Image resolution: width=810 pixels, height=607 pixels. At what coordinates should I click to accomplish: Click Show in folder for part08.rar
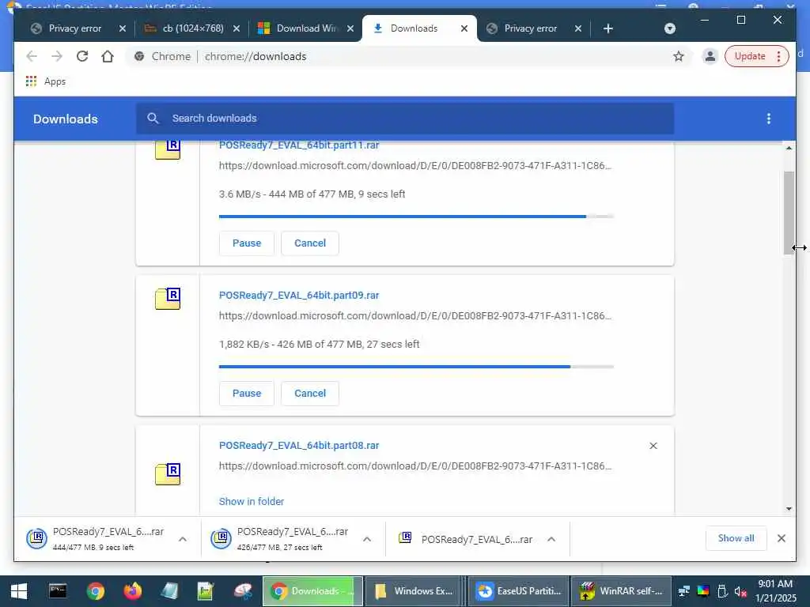(x=251, y=501)
